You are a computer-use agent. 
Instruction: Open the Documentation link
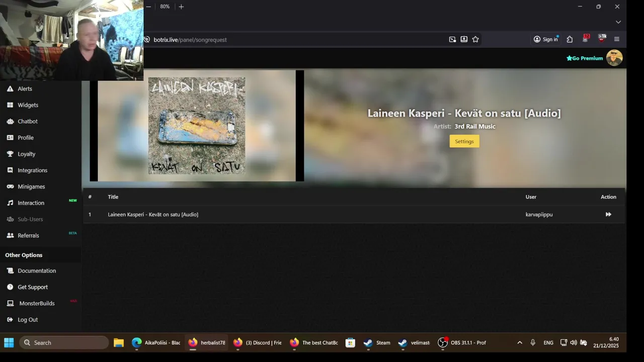coord(37,270)
